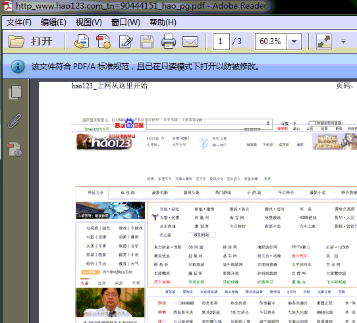Click the PDF/A info icon
The width and height of the screenshot is (357, 323).
point(18,67)
